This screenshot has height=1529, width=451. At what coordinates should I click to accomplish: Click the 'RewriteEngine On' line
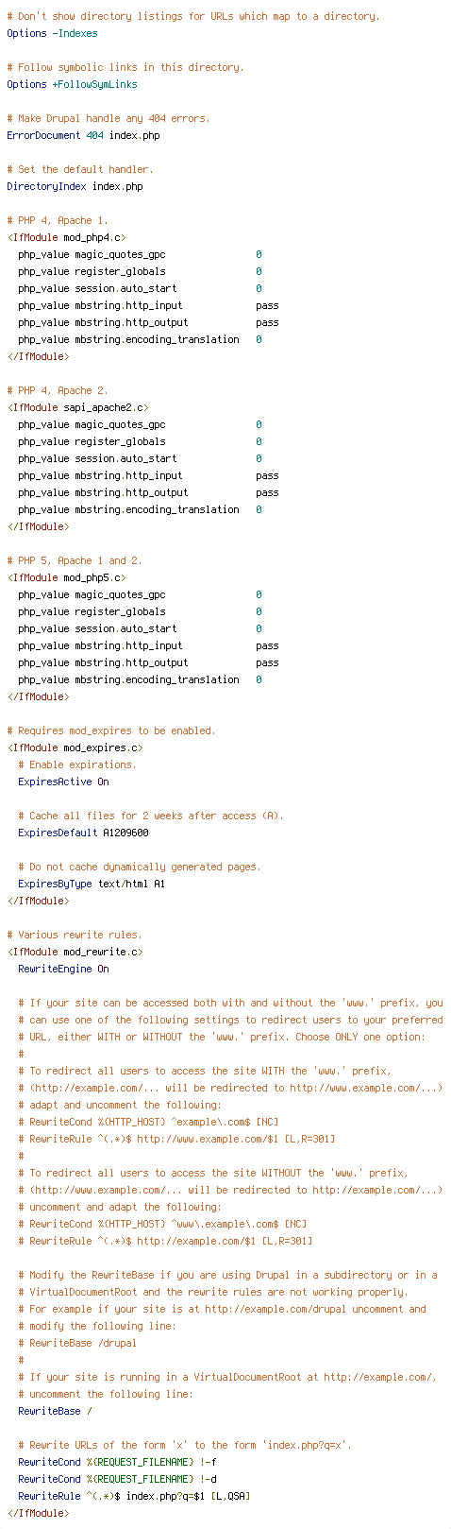click(63, 969)
